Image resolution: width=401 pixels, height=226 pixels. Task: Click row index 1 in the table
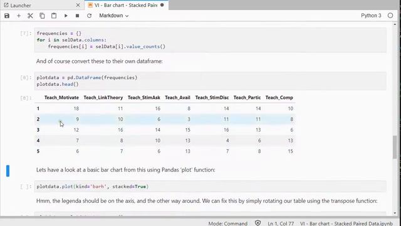(38, 109)
